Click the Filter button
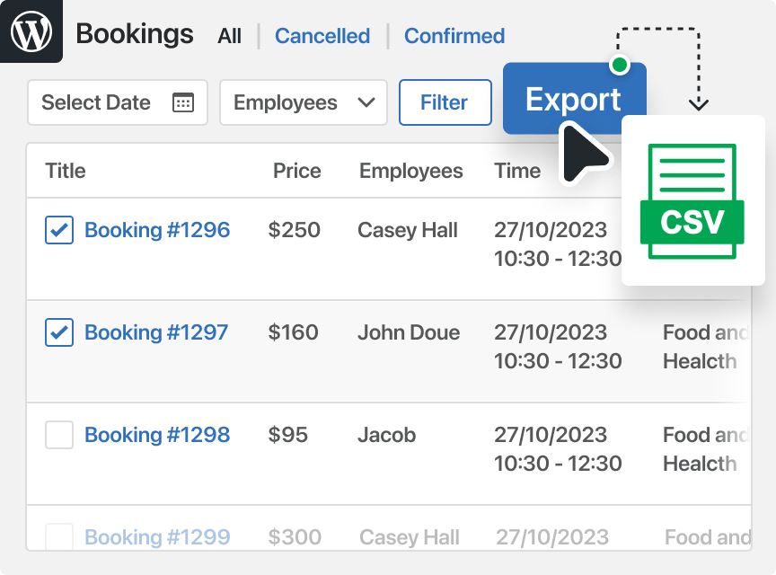The image size is (776, 575). point(445,102)
